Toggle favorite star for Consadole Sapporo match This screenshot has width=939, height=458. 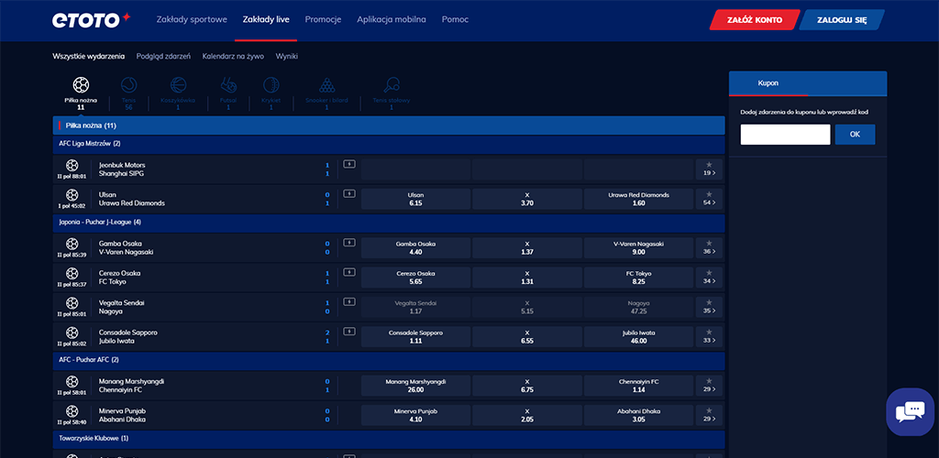(709, 332)
